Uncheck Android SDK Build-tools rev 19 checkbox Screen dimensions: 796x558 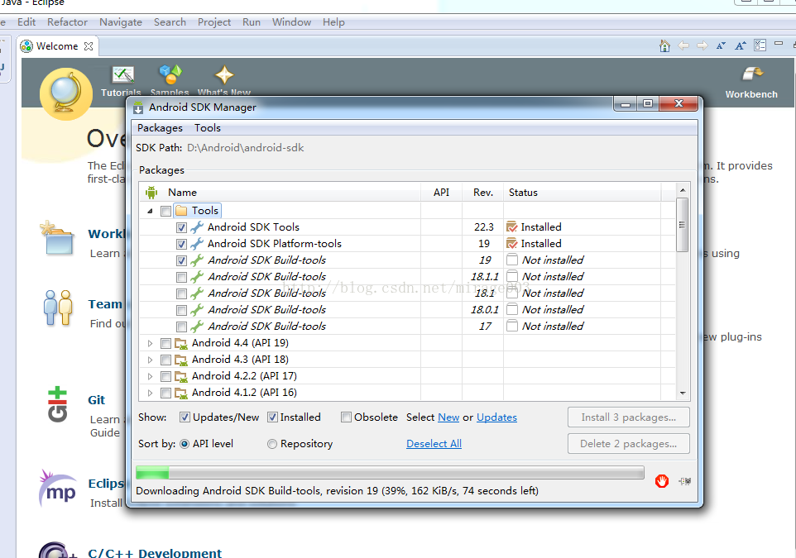click(x=181, y=260)
